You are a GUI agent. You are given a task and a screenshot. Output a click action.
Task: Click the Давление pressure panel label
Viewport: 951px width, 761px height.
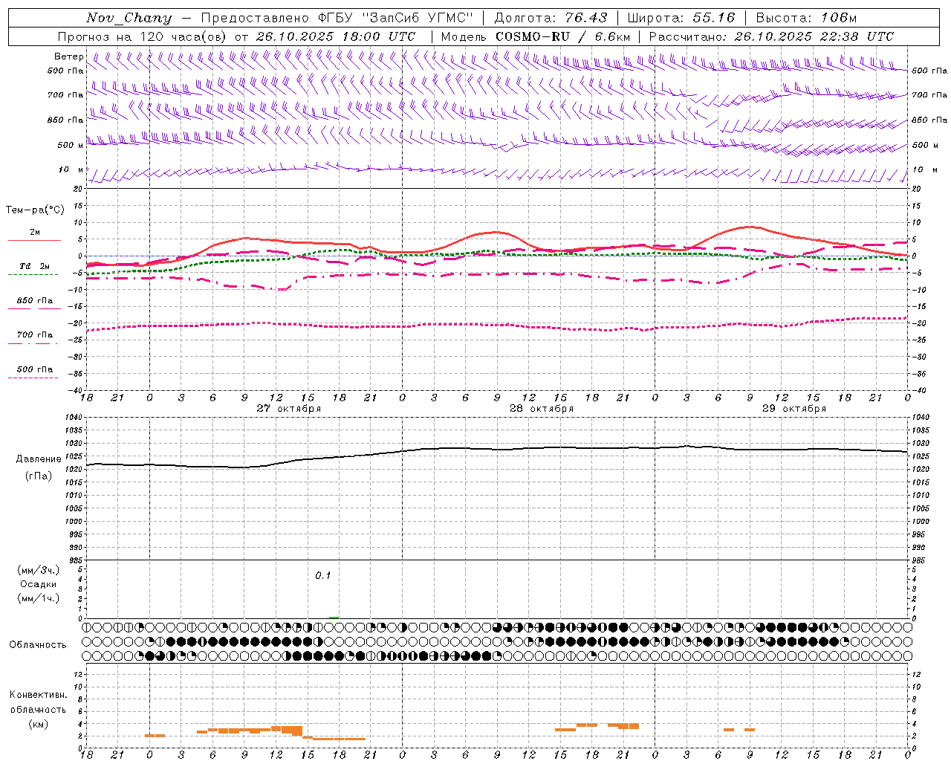tap(37, 459)
